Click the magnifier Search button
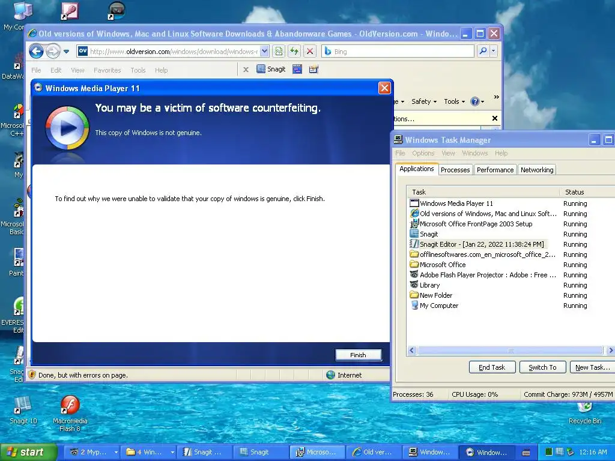615x461 pixels. (483, 51)
